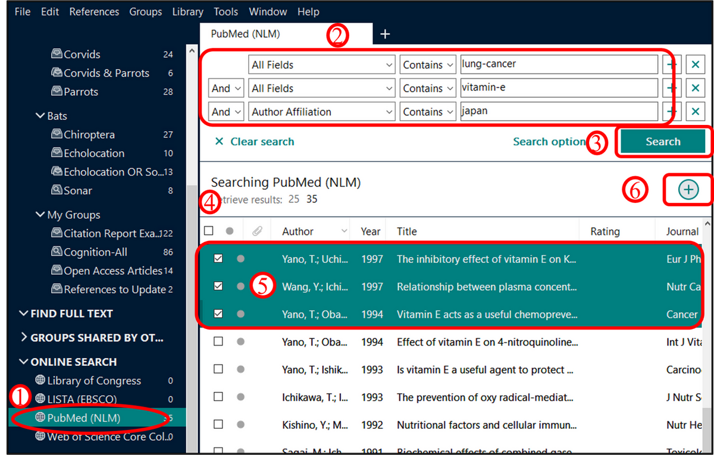Screen dimensions: 714x455
Task: Click the X icon next to Clear search
Action: tap(219, 142)
